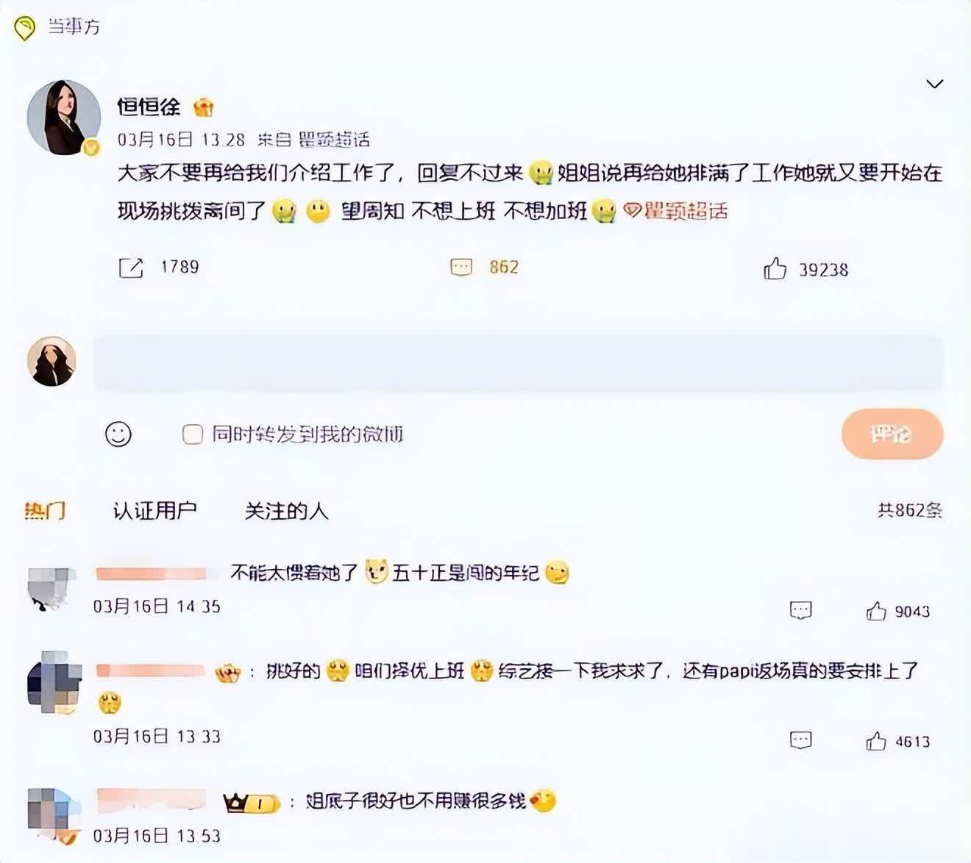Viewport: 971px width, 863px height.
Task: Focus the comment input box
Action: 519,363
